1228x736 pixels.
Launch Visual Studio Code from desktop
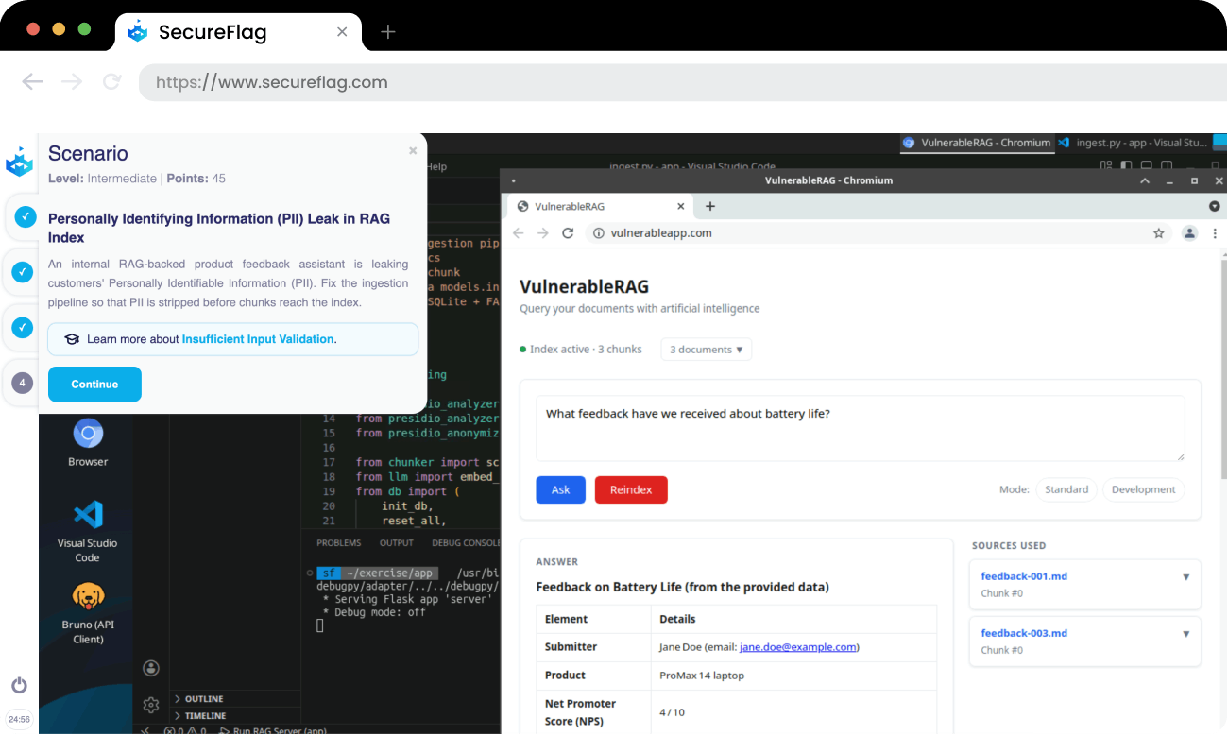tap(88, 530)
